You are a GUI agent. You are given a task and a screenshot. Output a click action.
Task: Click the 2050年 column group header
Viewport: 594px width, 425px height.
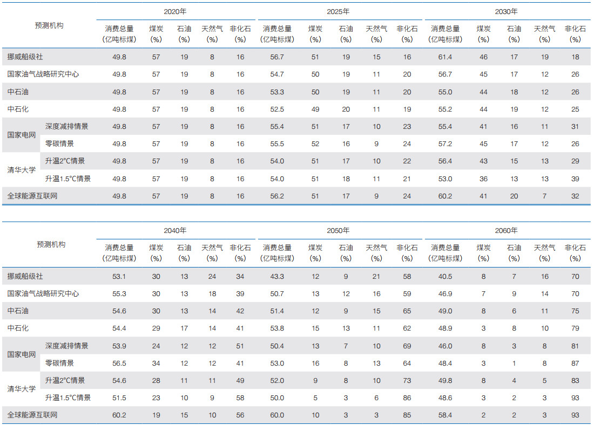point(338,230)
